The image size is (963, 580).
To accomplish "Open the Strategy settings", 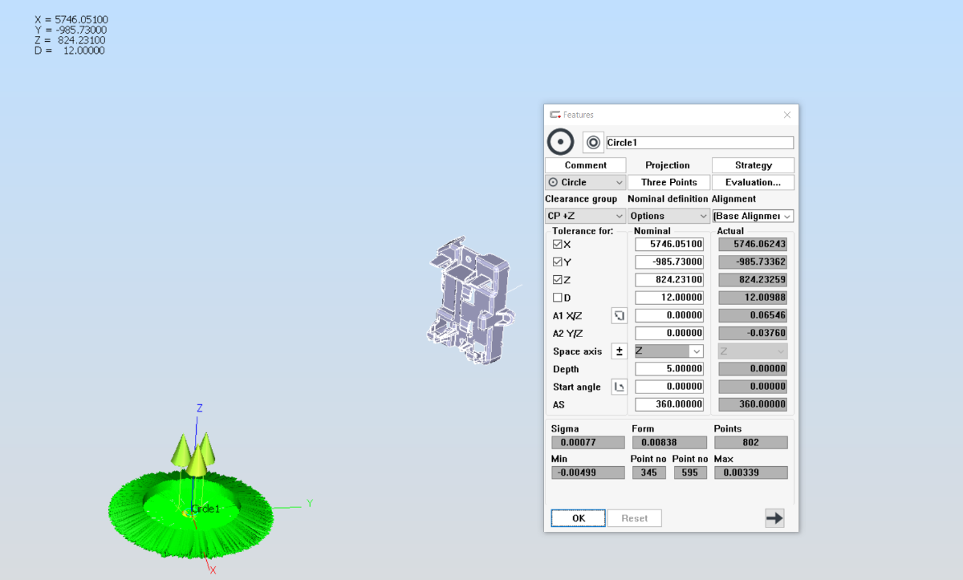I will point(753,165).
